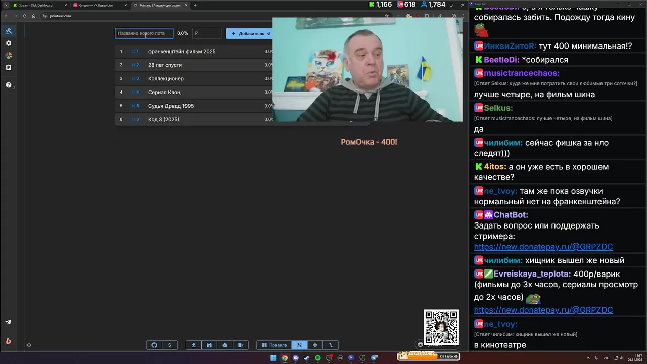
Task: Click fast ID #1 of франкенштейн lot
Action: 135,51
